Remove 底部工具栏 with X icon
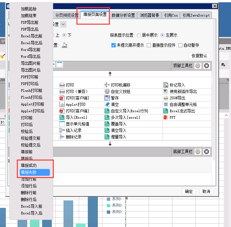The width and height of the screenshot is (231, 227). [206, 152]
